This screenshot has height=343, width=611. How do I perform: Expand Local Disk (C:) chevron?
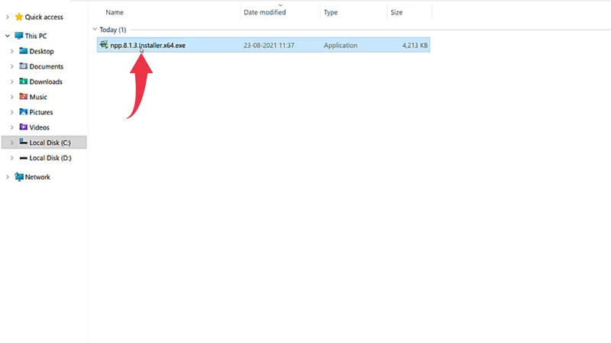tap(12, 143)
